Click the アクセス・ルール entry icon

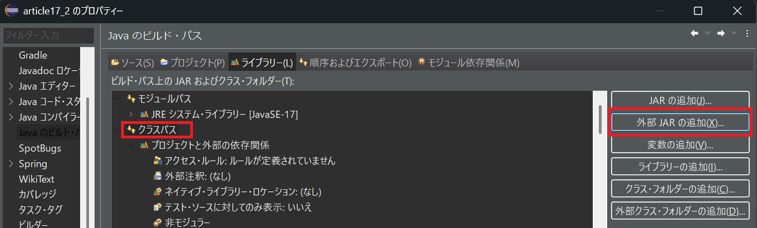(x=158, y=161)
